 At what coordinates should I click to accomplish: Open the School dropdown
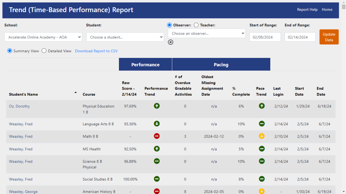point(43,37)
